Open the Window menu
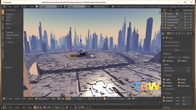This screenshot has width=196, height=110. pos(24,7)
